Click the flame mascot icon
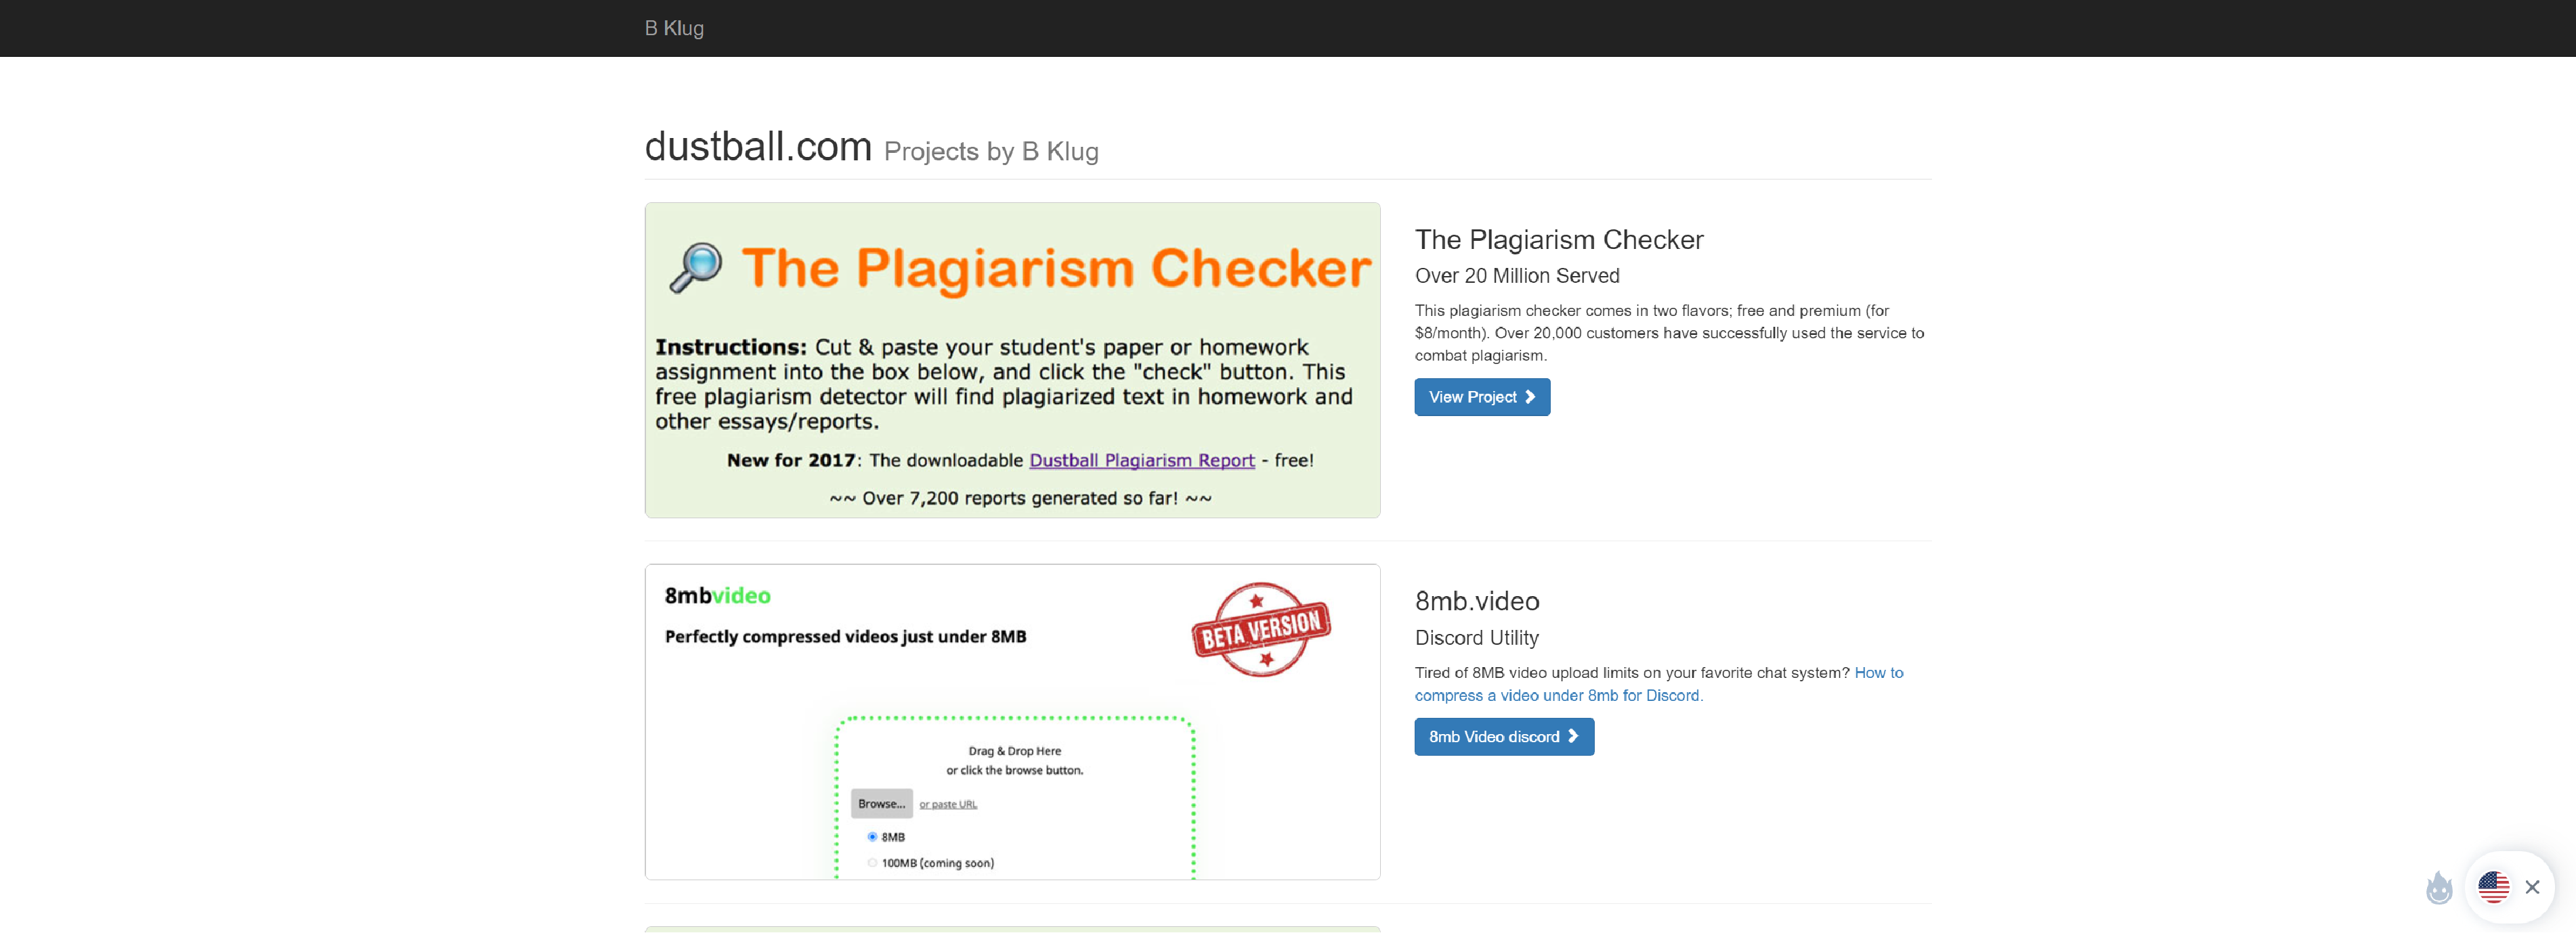Viewport: 2576px width, 933px height. point(2439,887)
